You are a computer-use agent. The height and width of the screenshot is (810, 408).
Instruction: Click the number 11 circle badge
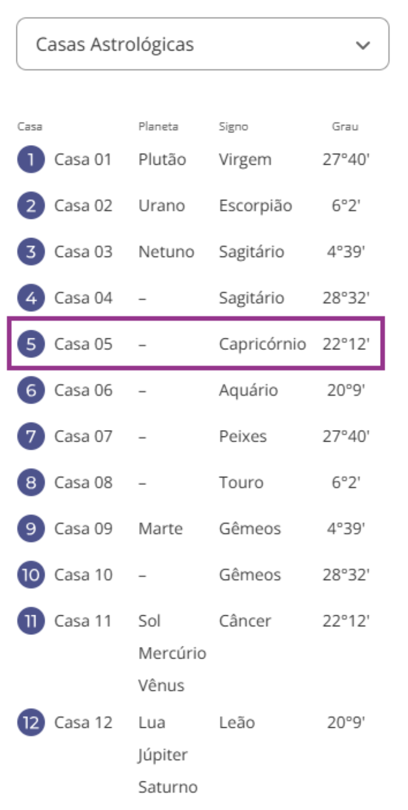point(31,621)
